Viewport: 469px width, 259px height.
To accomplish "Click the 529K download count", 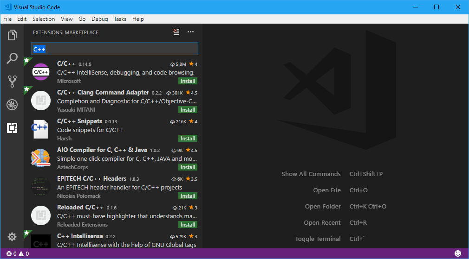I will [x=178, y=237].
